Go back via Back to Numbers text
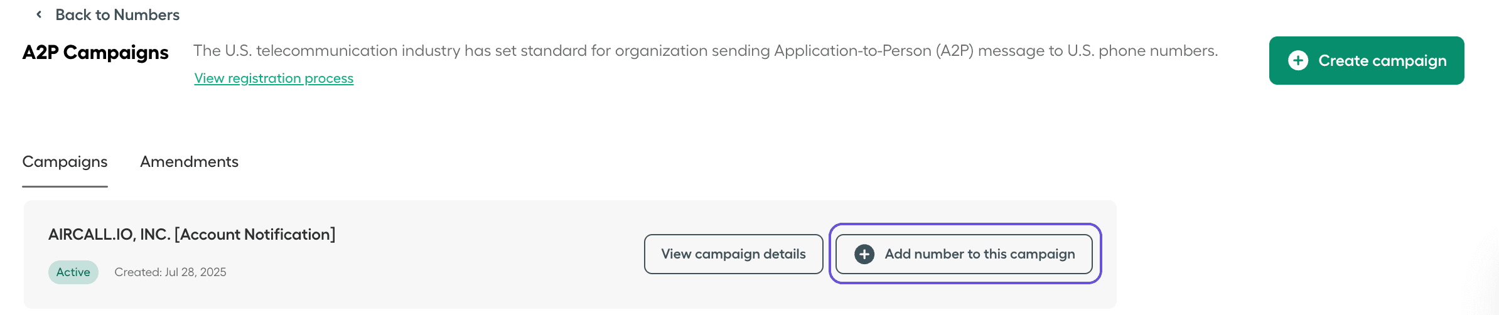 117,15
